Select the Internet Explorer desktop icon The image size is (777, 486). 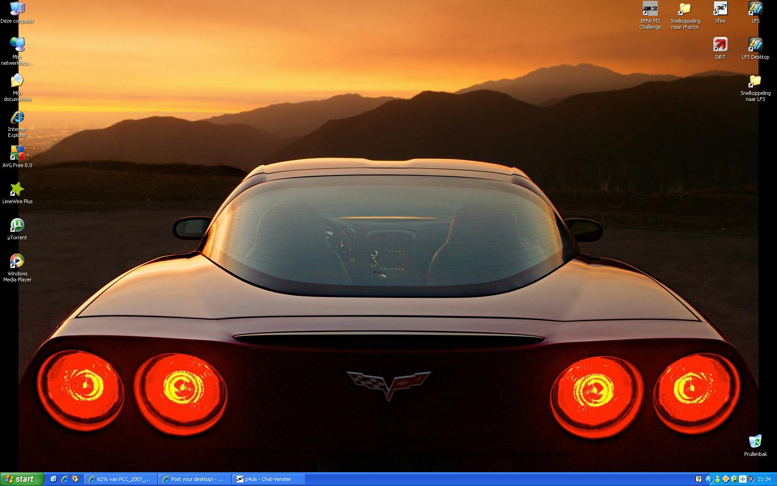[x=17, y=124]
